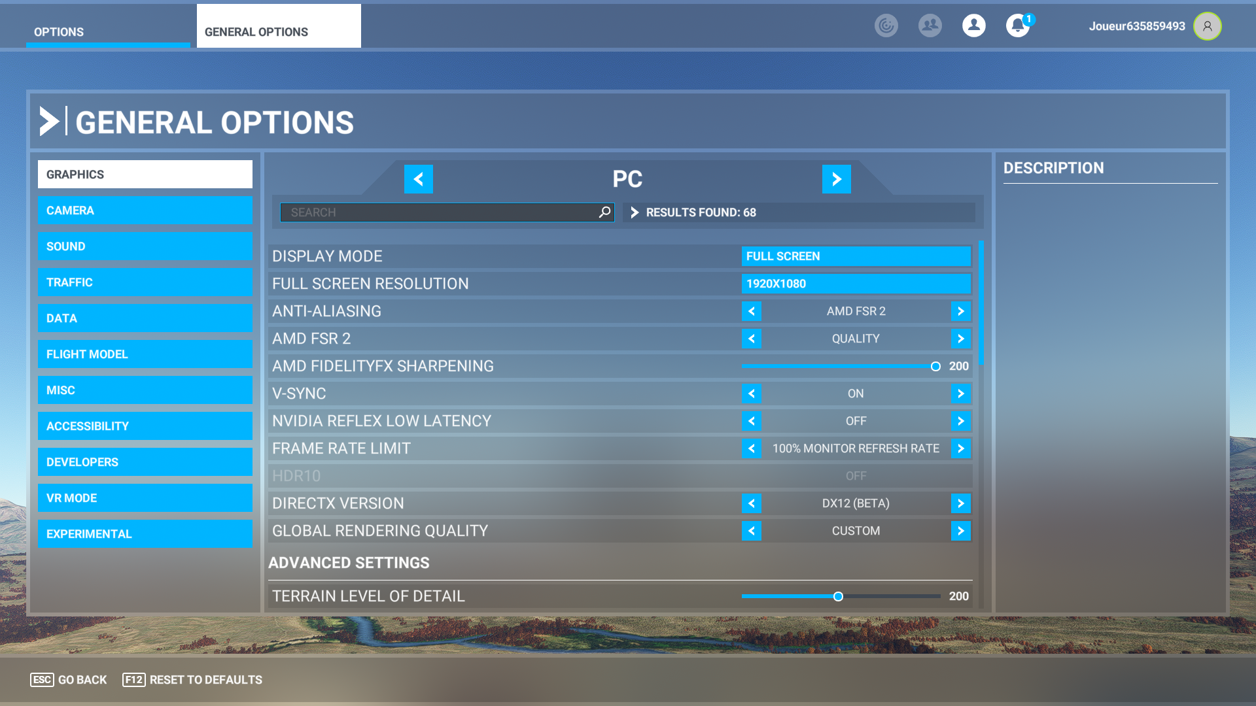Open the Display Mode Full Screen dropdown
This screenshot has width=1256, height=706.
point(856,256)
